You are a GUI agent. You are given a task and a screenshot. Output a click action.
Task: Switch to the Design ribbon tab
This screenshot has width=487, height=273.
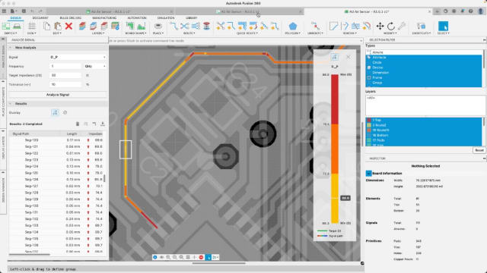[15, 18]
